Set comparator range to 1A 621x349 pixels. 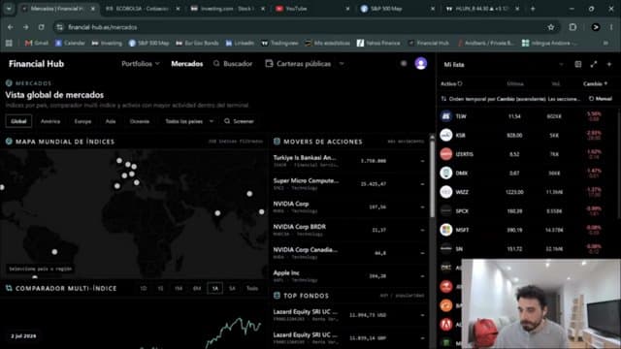215,289
